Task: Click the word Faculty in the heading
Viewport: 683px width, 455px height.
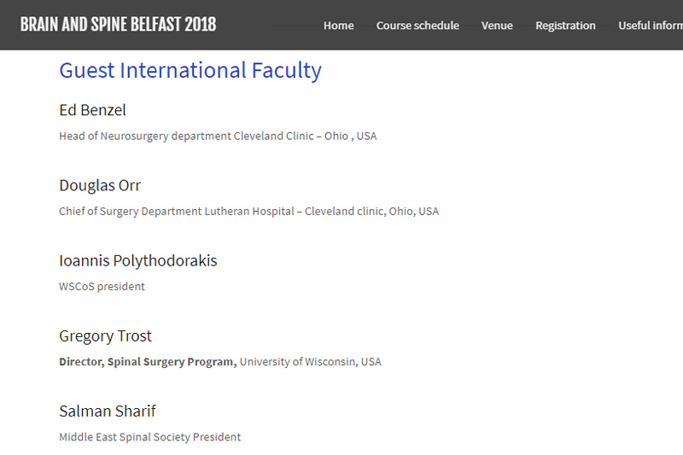Action: pyautogui.click(x=287, y=71)
